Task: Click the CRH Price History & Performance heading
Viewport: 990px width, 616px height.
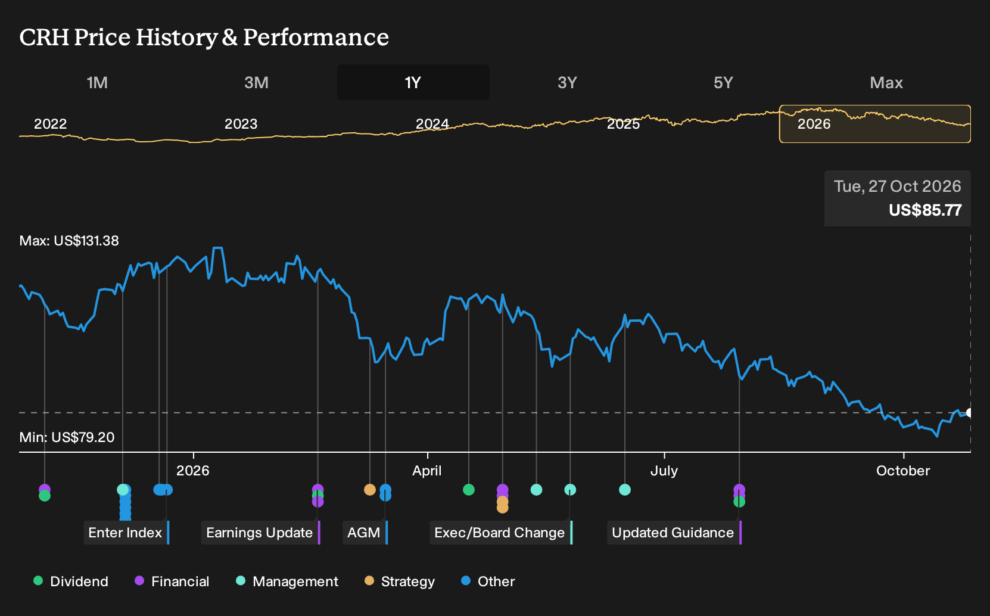Action: pyautogui.click(x=204, y=37)
